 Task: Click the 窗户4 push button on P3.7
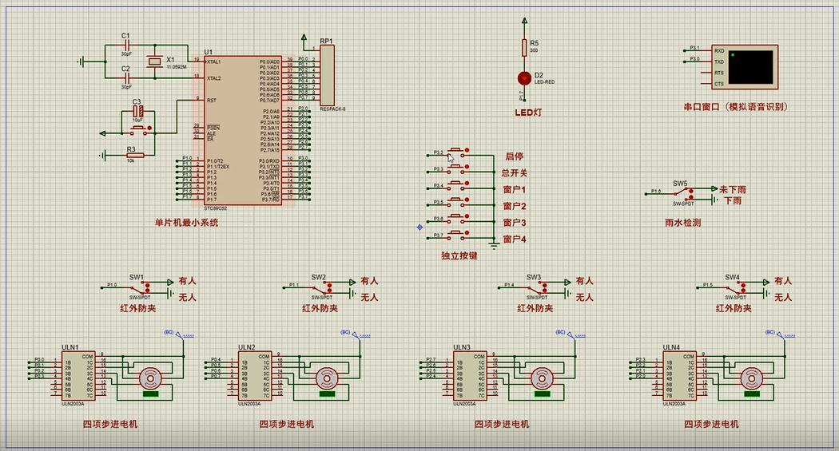tap(456, 235)
